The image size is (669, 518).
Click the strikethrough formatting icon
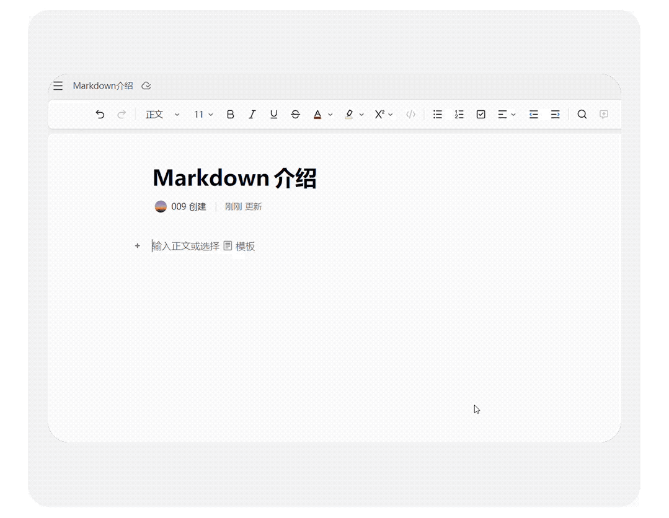coord(295,115)
